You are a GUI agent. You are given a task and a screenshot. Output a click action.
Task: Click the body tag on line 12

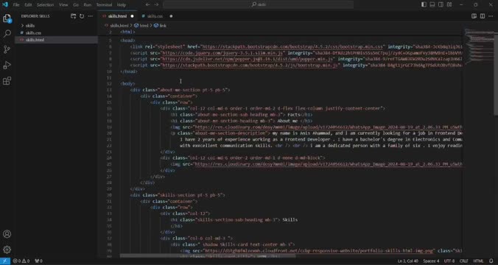click(127, 84)
